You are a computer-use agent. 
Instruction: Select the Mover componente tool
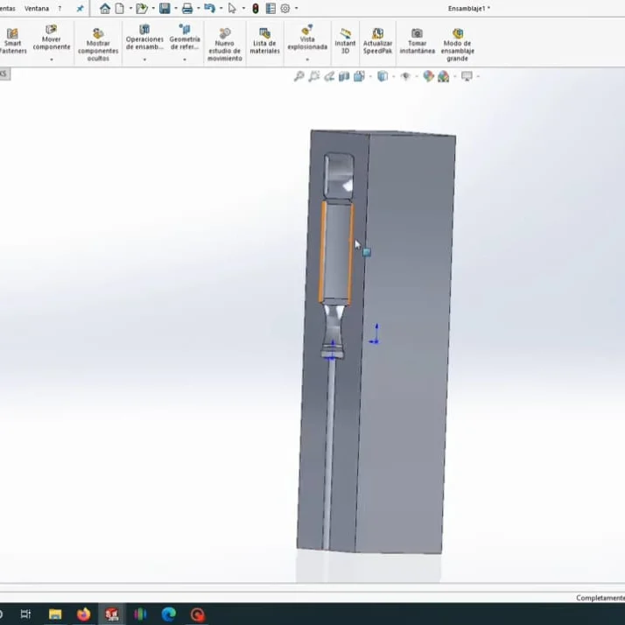[52, 39]
